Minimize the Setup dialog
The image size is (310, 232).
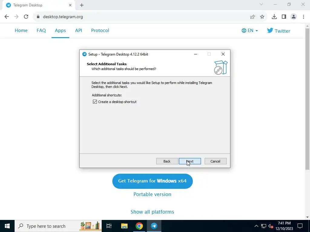pyautogui.click(x=196, y=54)
